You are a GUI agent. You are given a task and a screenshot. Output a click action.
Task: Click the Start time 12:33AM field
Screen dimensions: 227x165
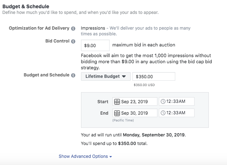click(177, 101)
